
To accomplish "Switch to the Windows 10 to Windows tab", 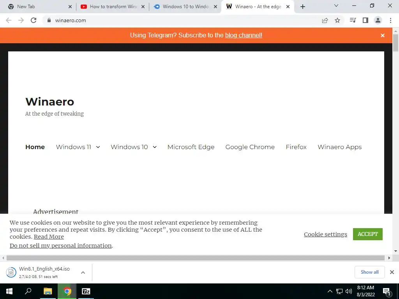I will coord(185,7).
